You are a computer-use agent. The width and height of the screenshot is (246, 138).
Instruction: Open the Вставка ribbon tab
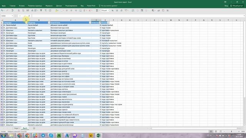tap(22, 6)
